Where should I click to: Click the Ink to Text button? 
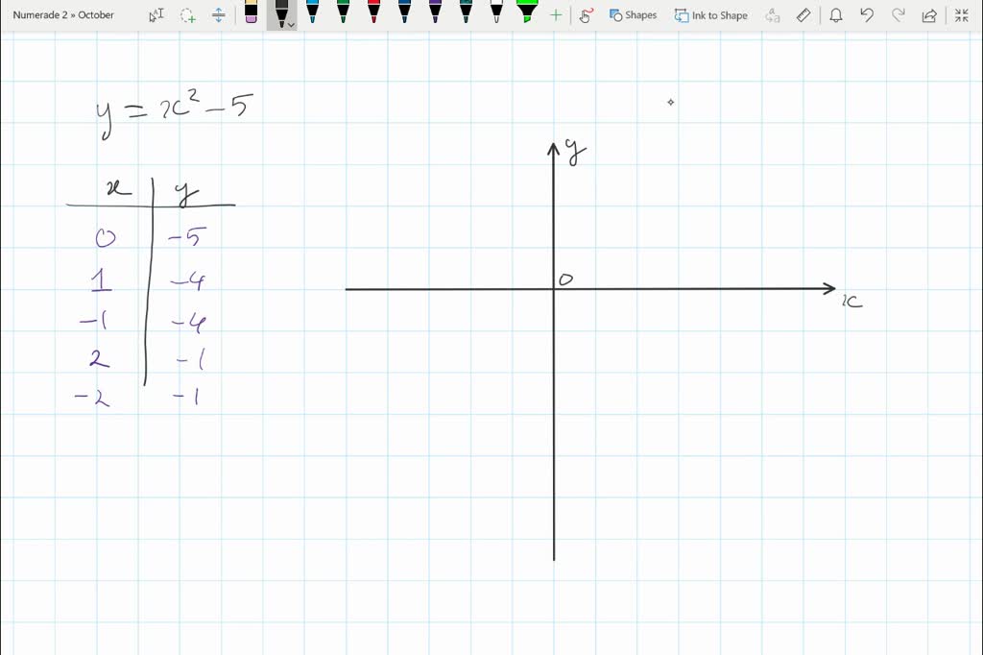[773, 15]
